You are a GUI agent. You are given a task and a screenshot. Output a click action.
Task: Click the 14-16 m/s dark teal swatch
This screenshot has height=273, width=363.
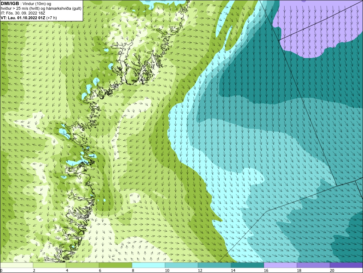(247, 265)
